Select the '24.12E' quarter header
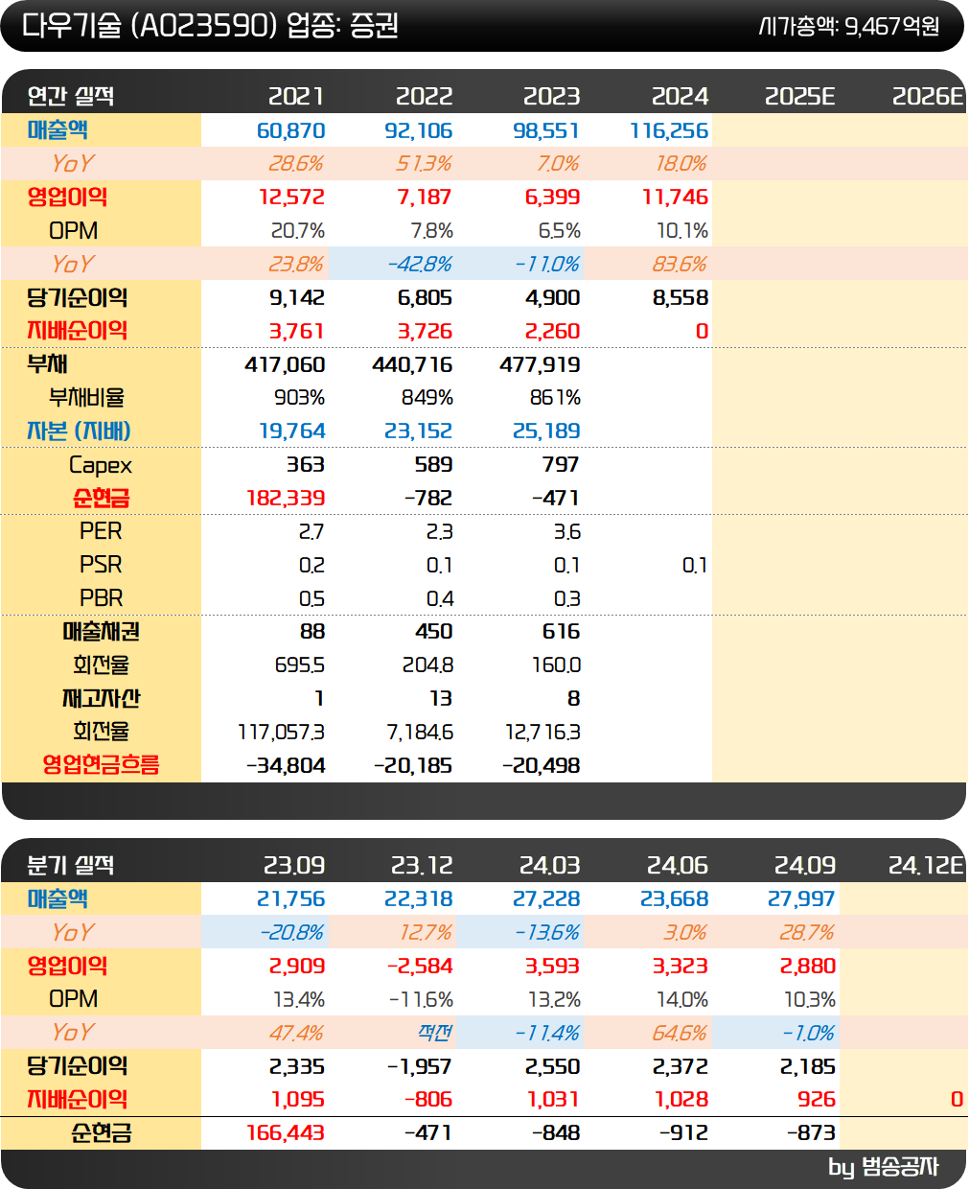 926,865
